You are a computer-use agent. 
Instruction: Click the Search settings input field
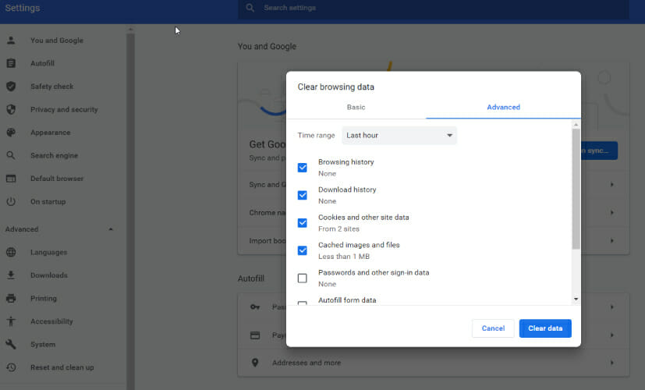[x=433, y=8]
